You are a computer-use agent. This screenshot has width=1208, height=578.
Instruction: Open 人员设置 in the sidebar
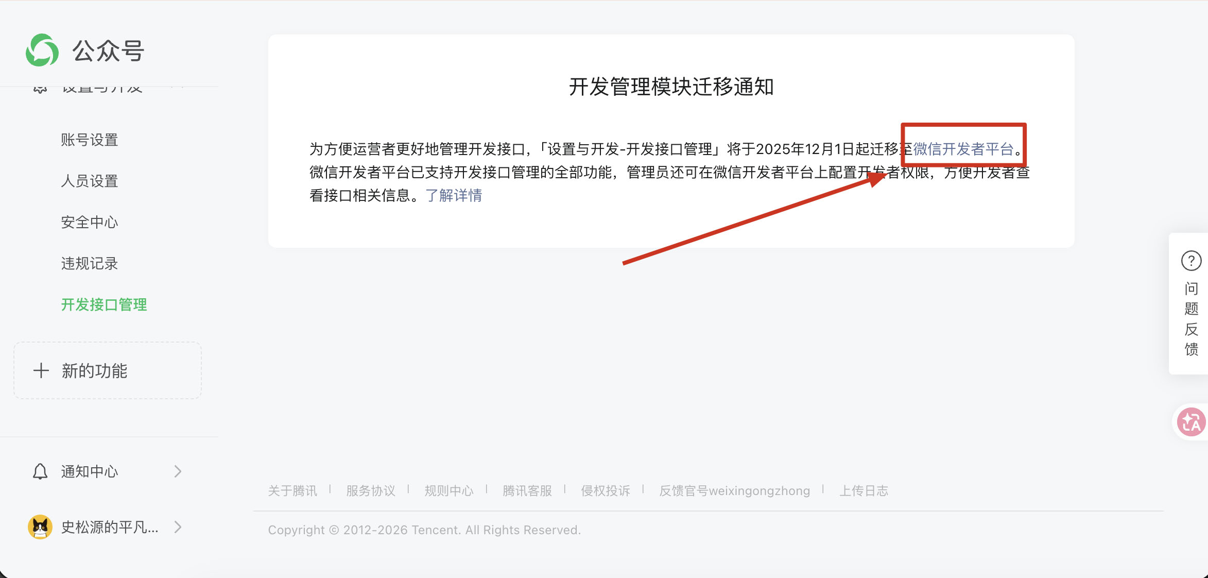(x=90, y=181)
